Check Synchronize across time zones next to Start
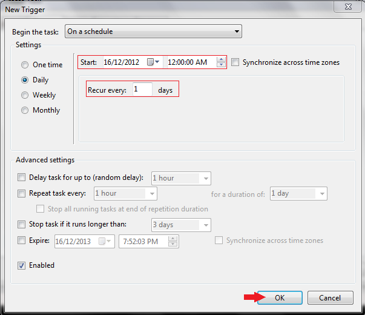 click(x=235, y=62)
